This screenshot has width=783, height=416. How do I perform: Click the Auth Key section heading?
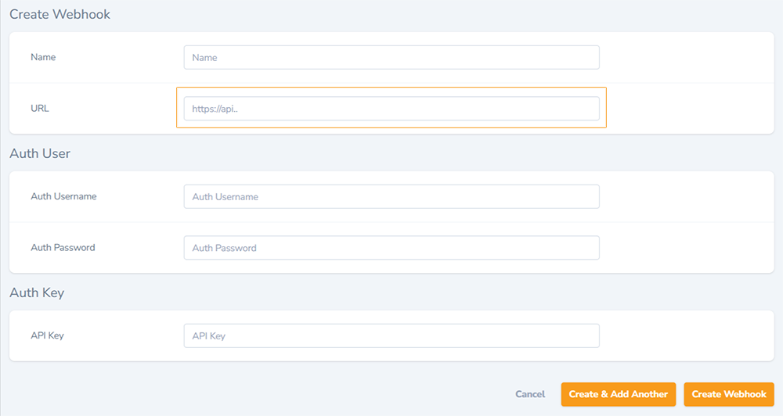click(x=37, y=292)
